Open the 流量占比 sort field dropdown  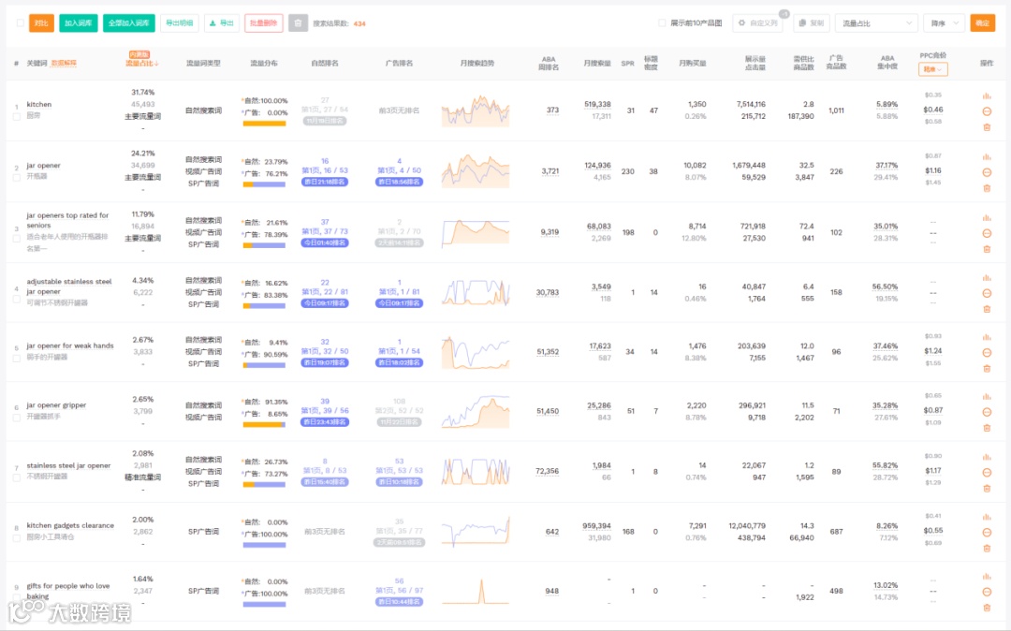(876, 23)
